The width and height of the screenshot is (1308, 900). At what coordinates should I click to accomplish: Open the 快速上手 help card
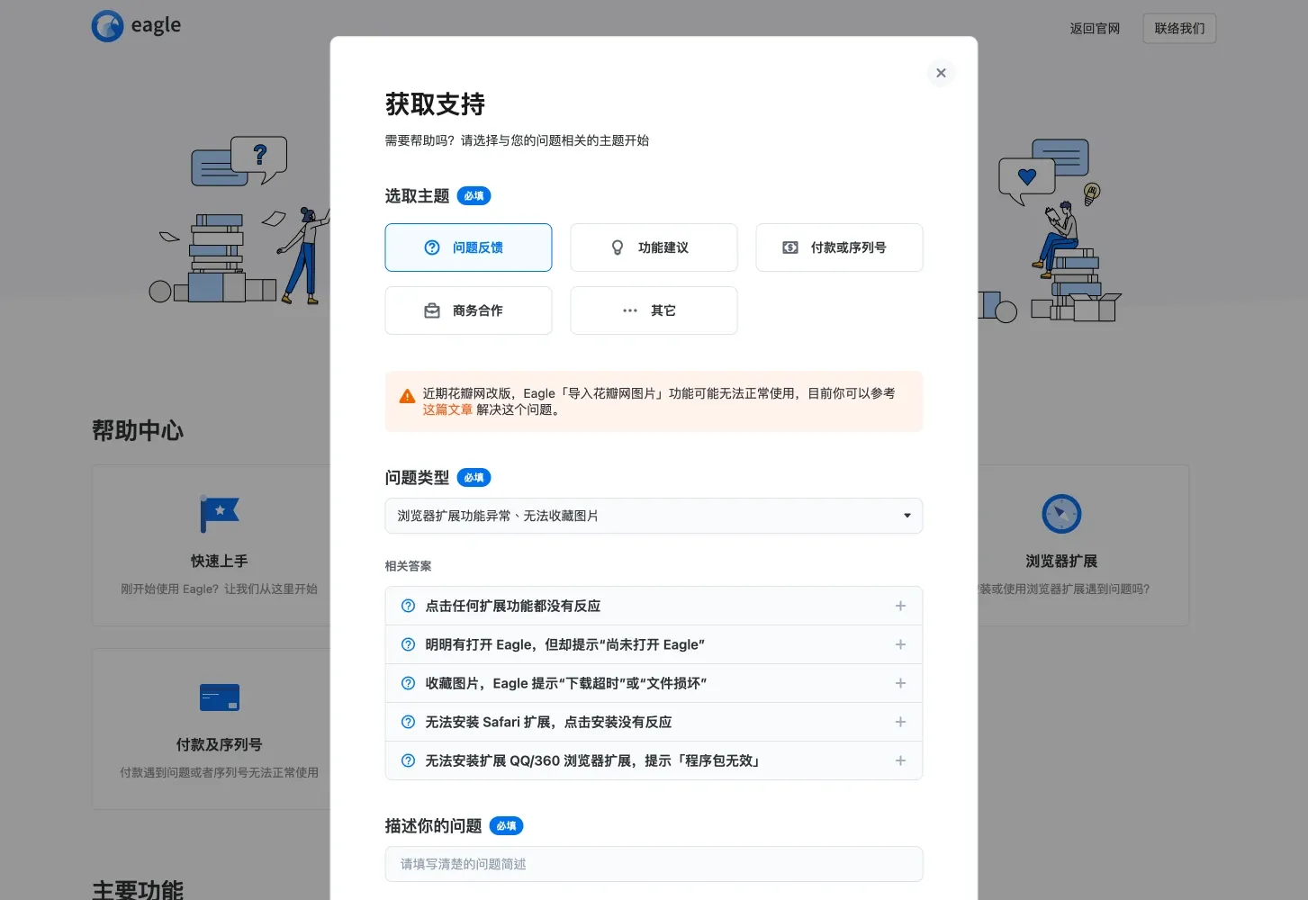click(x=211, y=545)
